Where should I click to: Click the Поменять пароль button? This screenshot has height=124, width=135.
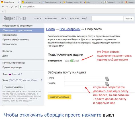tap(14, 87)
